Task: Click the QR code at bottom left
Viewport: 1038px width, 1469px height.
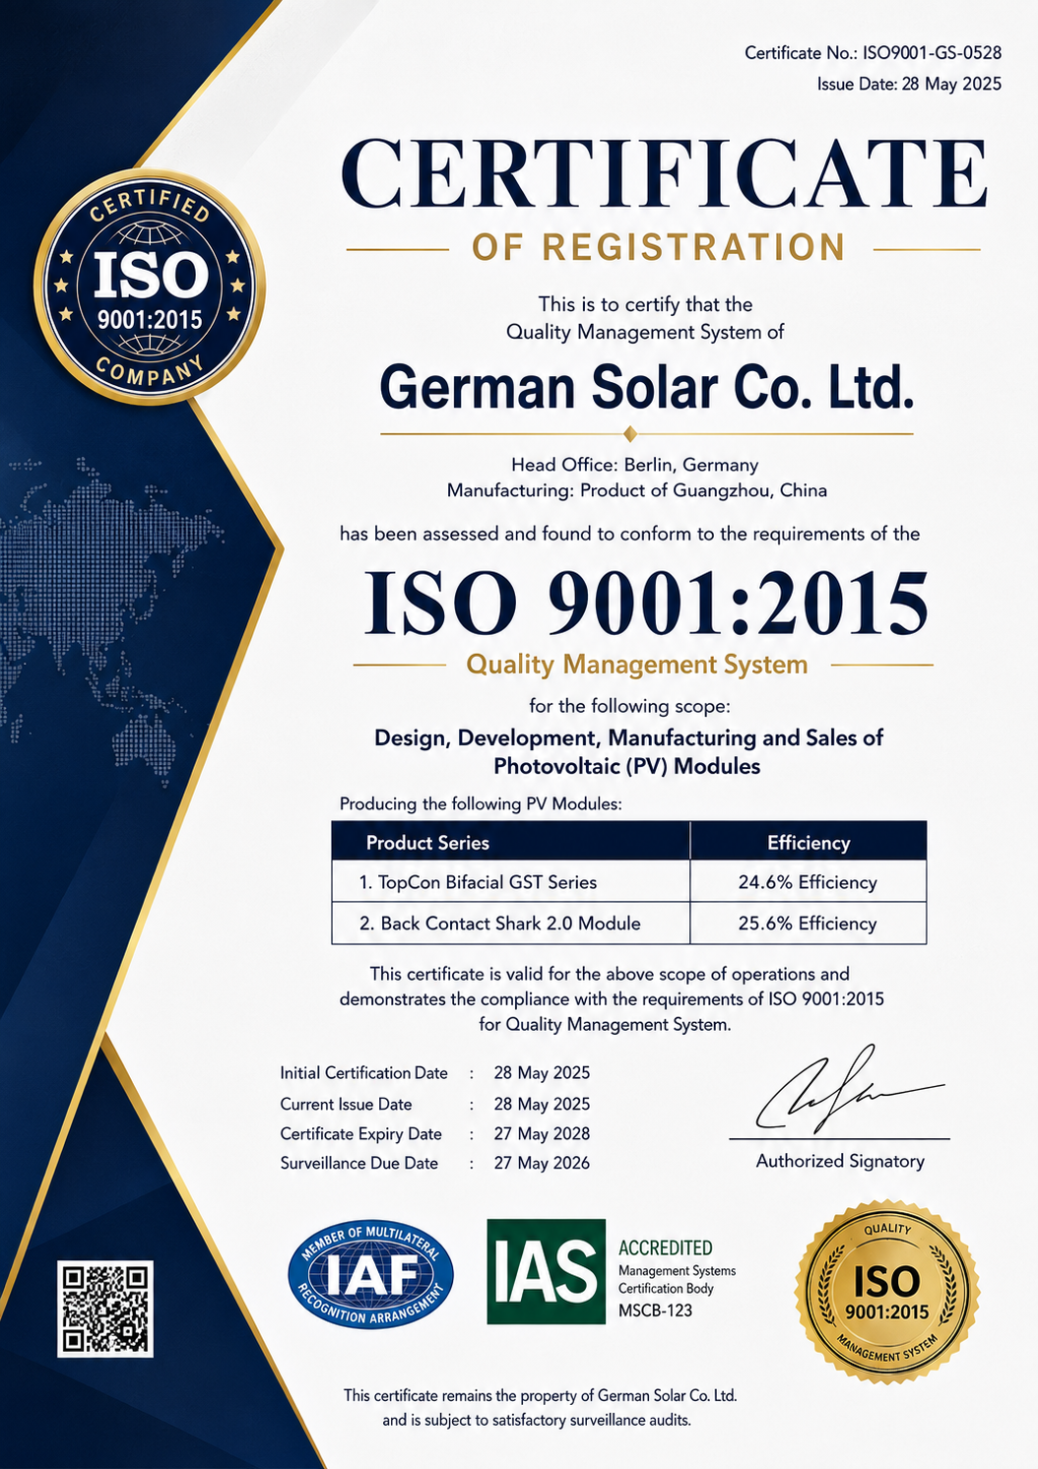Action: click(x=105, y=1309)
